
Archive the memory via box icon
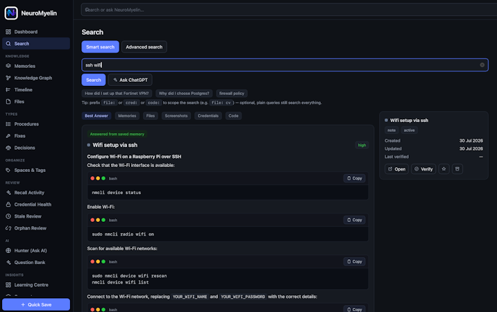tap(457, 169)
